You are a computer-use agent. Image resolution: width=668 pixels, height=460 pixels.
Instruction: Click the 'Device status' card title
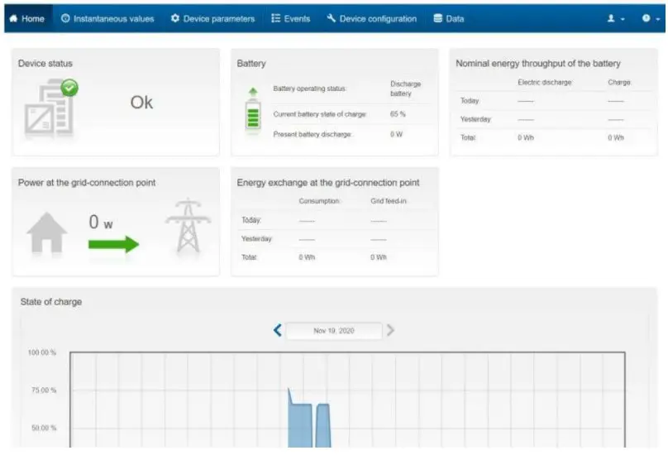point(45,64)
